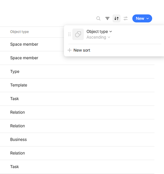Expand the Object type sort dropdown
Viewport: 164px width, 174px height.
(99, 32)
